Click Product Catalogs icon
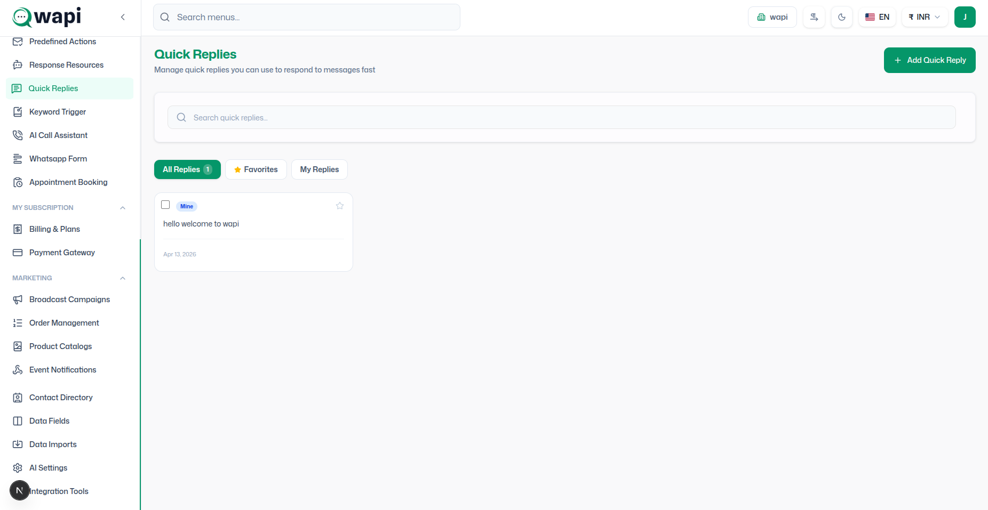The height and width of the screenshot is (510, 988). pyautogui.click(x=18, y=346)
